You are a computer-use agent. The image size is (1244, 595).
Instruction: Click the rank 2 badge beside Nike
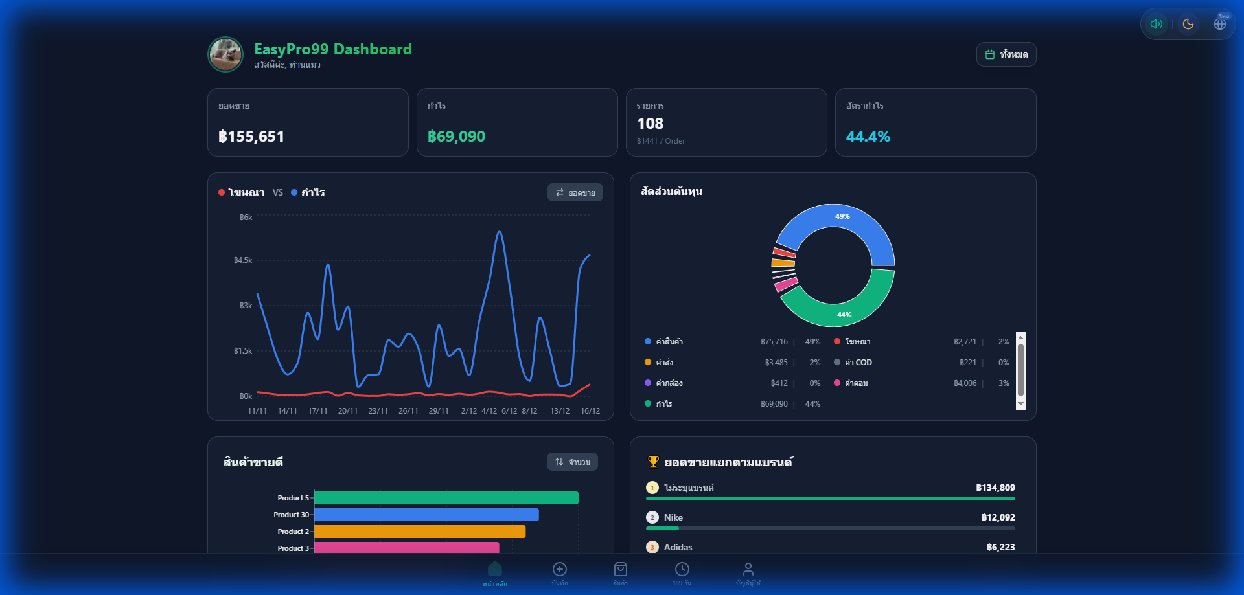coord(652,517)
